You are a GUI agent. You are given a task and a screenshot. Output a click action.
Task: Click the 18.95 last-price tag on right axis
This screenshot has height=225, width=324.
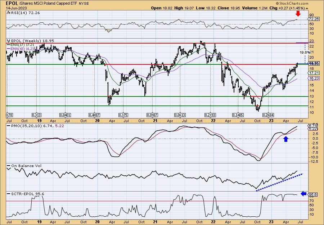pos(314,63)
